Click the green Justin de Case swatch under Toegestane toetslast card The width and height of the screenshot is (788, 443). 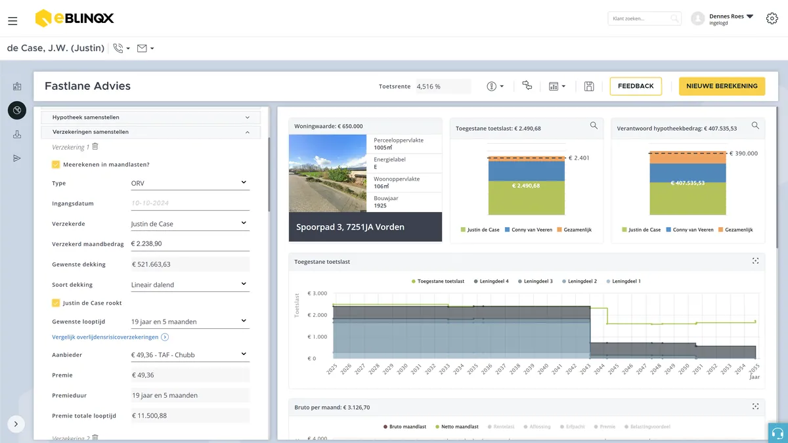[463, 230]
